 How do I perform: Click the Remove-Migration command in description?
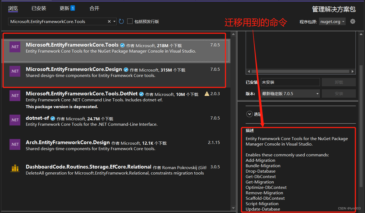[x=264, y=193]
